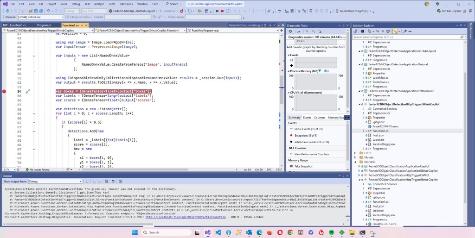The image size is (475, 238).
Task: Open the Analyze menu
Action: pyautogui.click(x=98, y=4)
